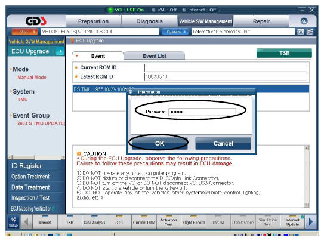The image size is (324, 241).
Task: Click the ECU Upgrade arrow icon
Action: pos(60,51)
